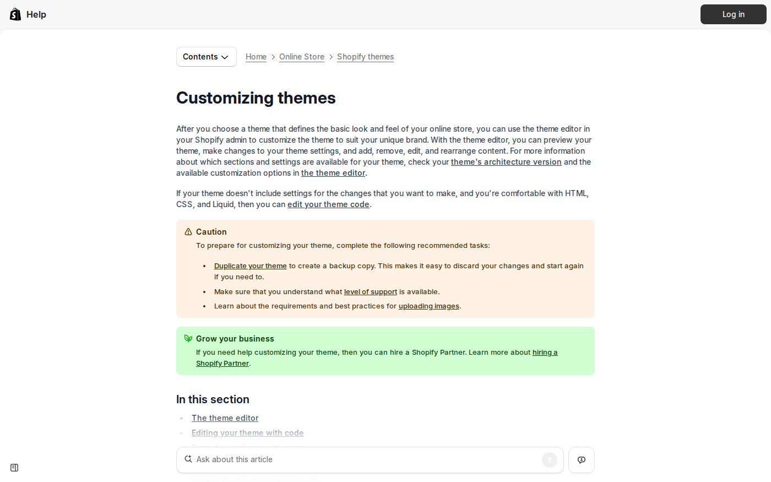
Task: Open the Editing your theme with code link
Action: pos(247,432)
